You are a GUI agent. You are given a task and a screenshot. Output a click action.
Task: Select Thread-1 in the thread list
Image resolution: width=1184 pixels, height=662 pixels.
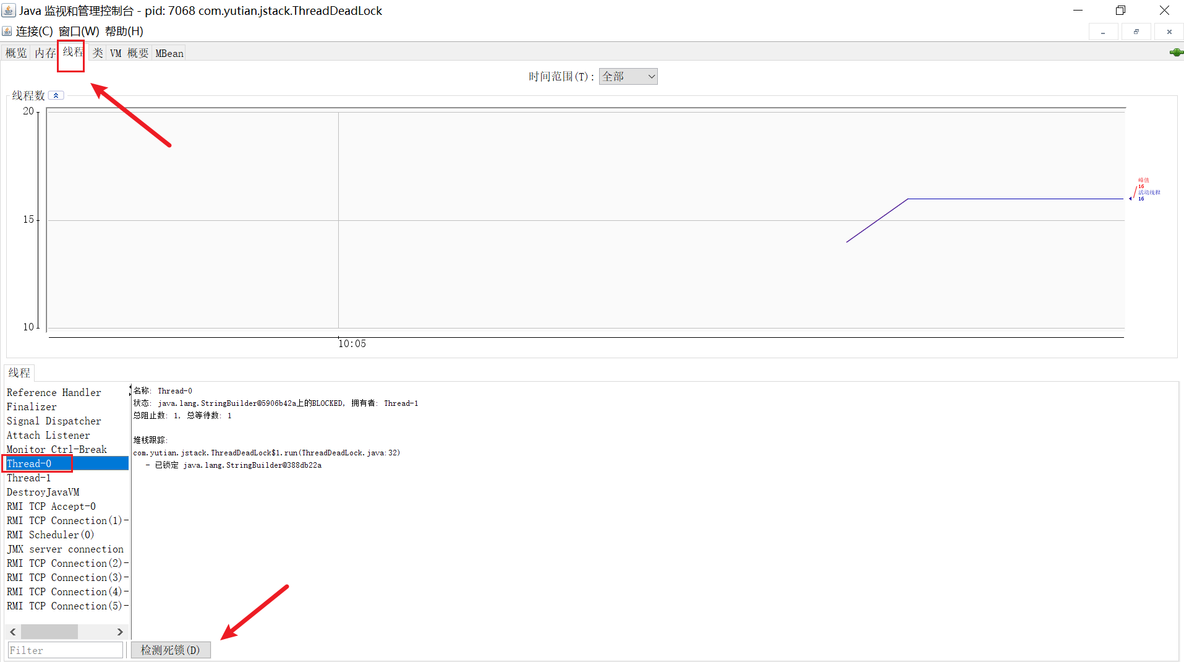point(29,478)
